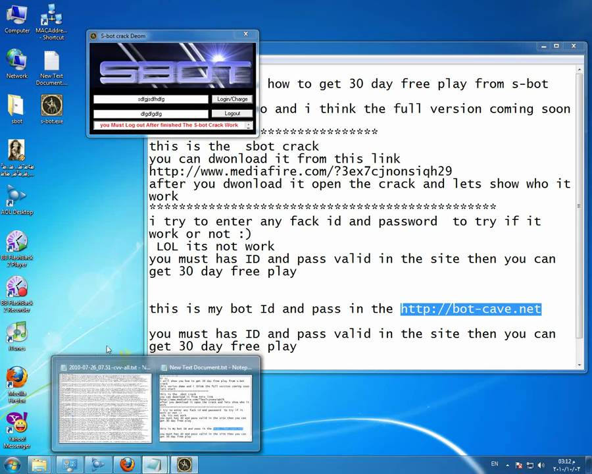Switch to the S-bot crack taskbar button
This screenshot has width=592, height=474.
(x=184, y=465)
